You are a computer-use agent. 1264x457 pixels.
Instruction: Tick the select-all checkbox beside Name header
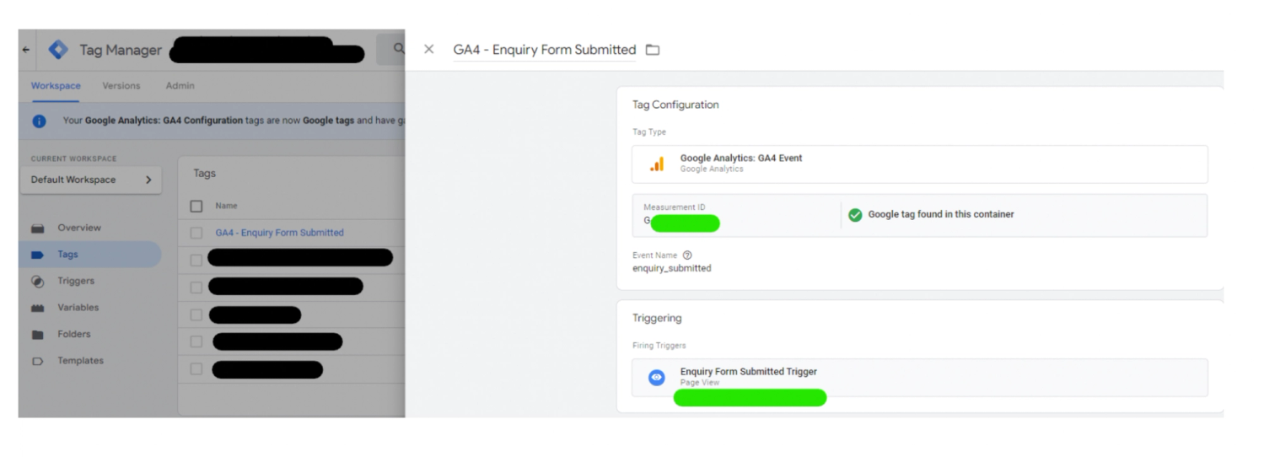(196, 206)
